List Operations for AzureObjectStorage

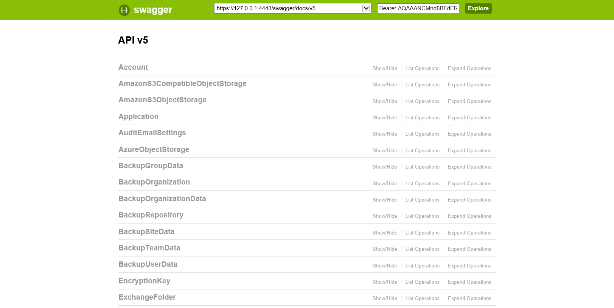pyautogui.click(x=422, y=151)
